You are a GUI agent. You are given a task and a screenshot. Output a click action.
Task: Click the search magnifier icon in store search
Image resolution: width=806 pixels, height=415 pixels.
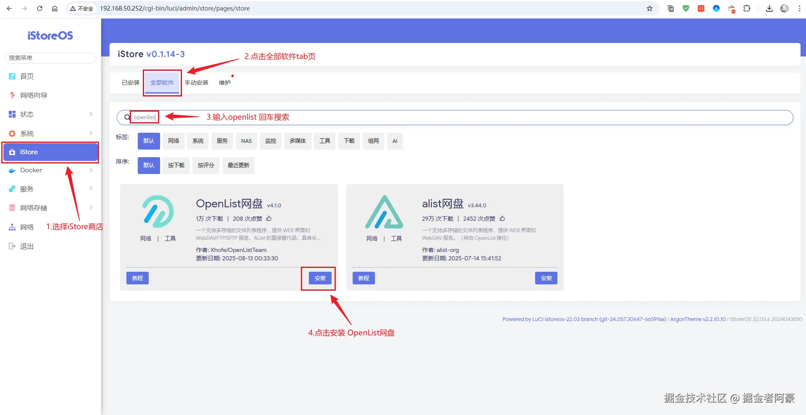[127, 118]
